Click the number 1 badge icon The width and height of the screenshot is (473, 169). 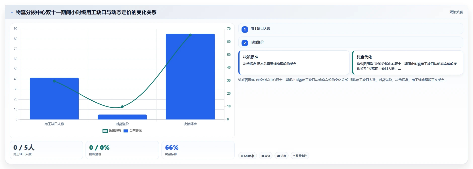[245, 29]
